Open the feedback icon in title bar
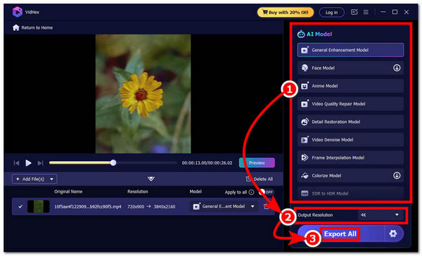Screen dimensions: 422x256 click(354, 12)
